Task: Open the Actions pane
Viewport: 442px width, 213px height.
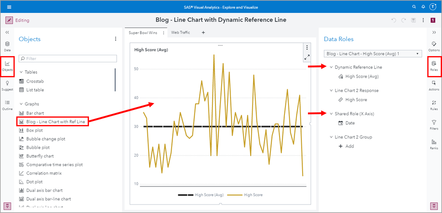Action: 434,86
